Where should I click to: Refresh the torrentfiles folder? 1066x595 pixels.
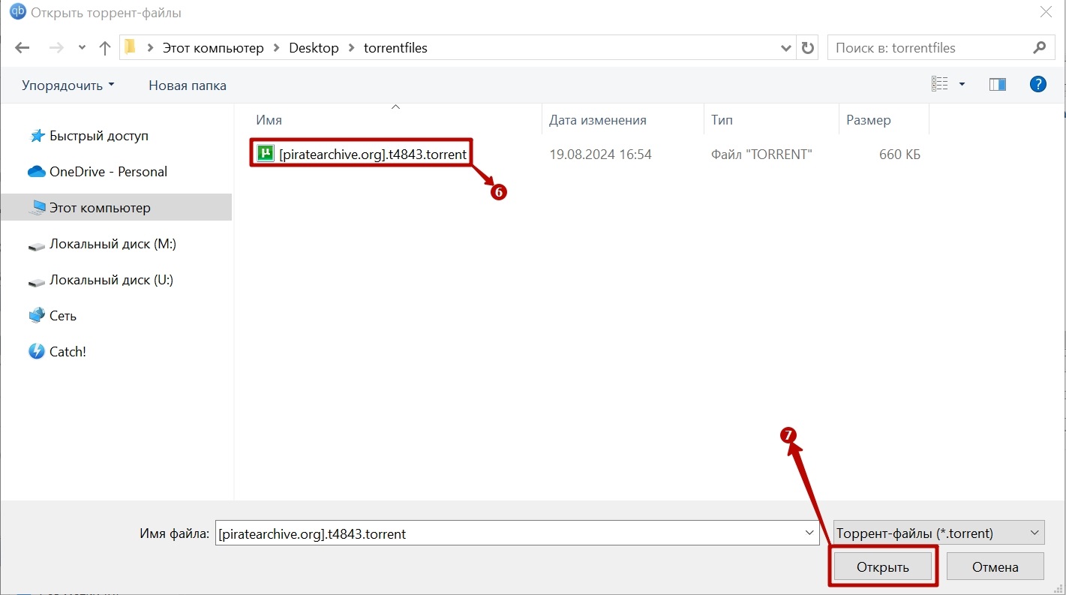coord(807,48)
